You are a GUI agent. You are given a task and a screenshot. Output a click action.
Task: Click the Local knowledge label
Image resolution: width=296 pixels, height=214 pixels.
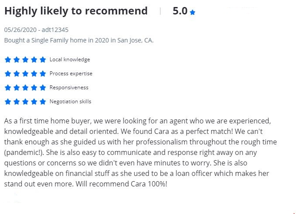click(x=70, y=60)
